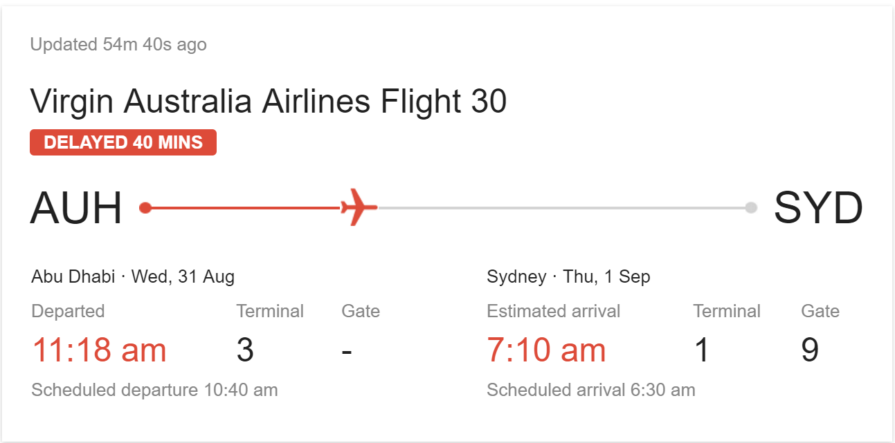Click arrival gate number 9
Screen dimensions: 895x443
coord(810,350)
